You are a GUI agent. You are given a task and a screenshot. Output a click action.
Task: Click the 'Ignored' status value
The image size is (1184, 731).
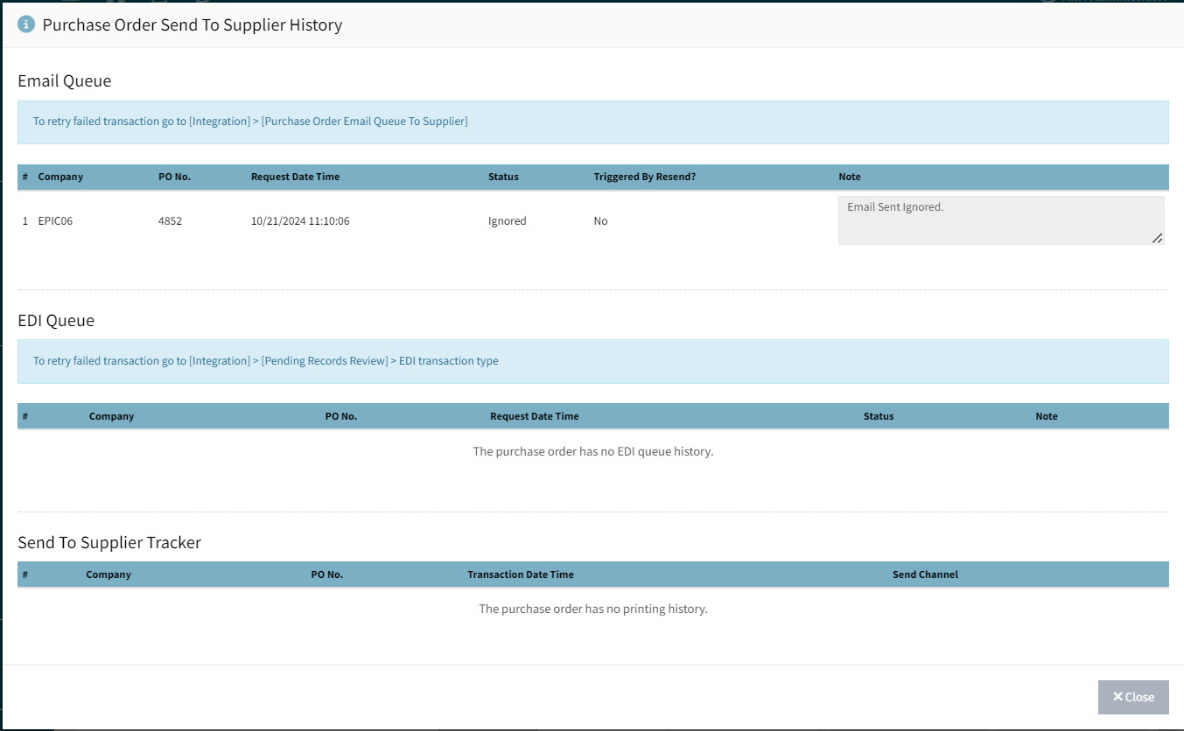click(x=507, y=221)
